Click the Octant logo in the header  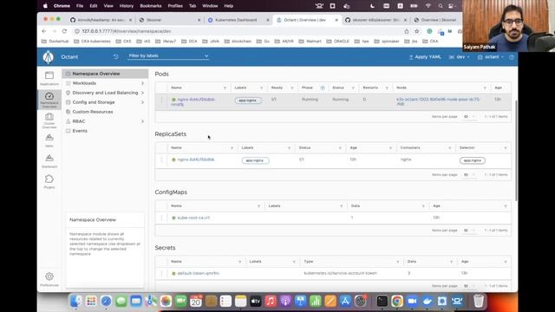tap(49, 57)
